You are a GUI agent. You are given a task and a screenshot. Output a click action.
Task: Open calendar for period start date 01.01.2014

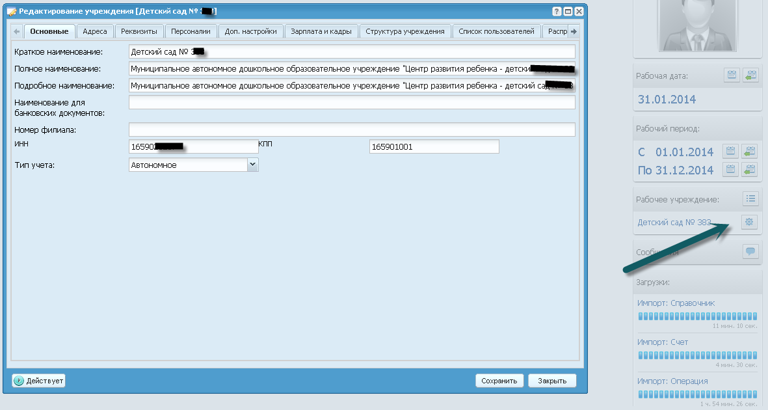click(x=732, y=152)
